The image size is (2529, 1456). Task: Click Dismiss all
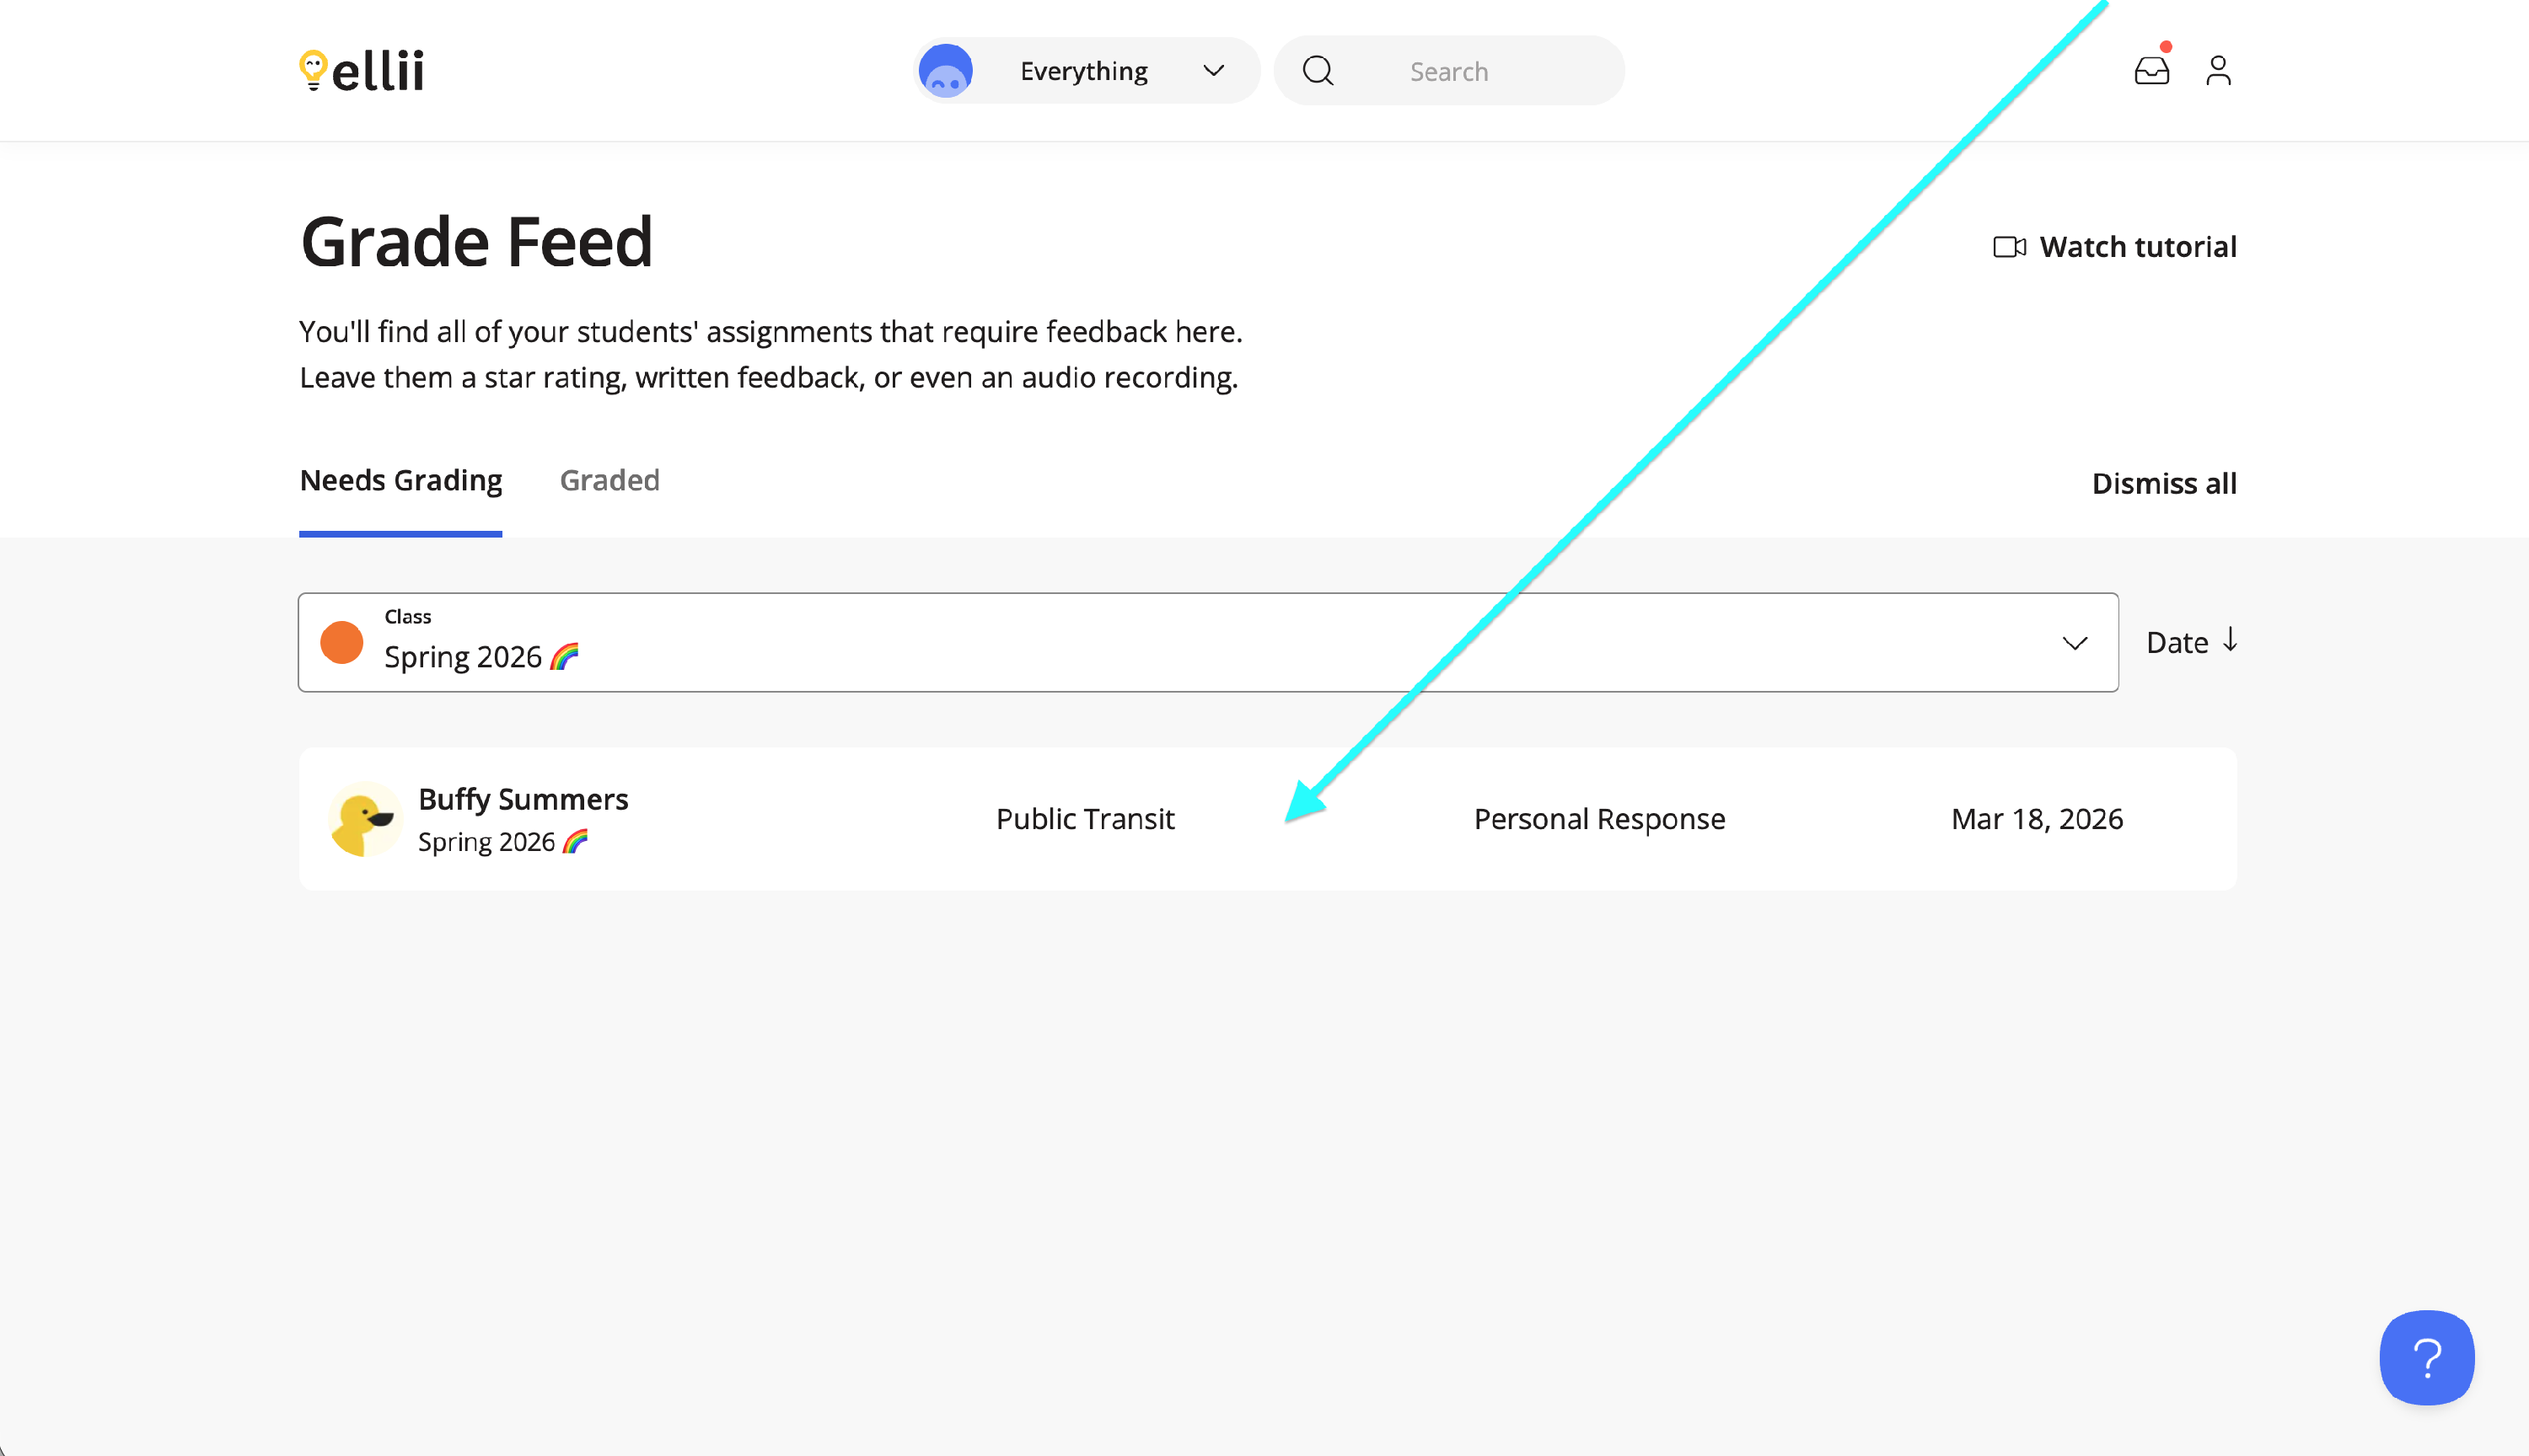tap(2163, 483)
